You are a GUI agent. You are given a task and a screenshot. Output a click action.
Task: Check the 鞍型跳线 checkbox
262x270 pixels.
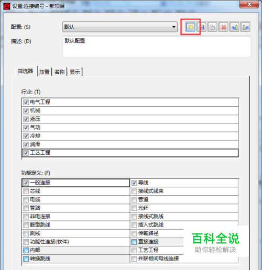(26, 225)
